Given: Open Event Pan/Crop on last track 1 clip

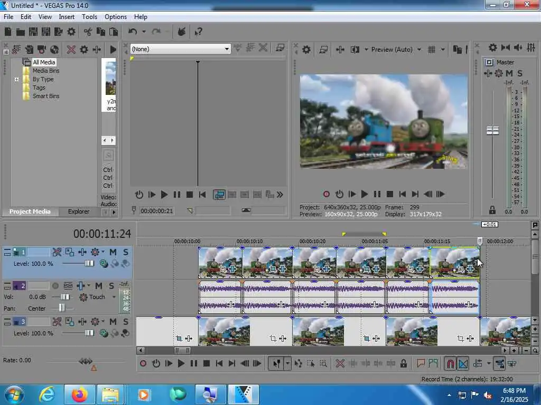Looking at the screenshot, I should coord(461,268).
